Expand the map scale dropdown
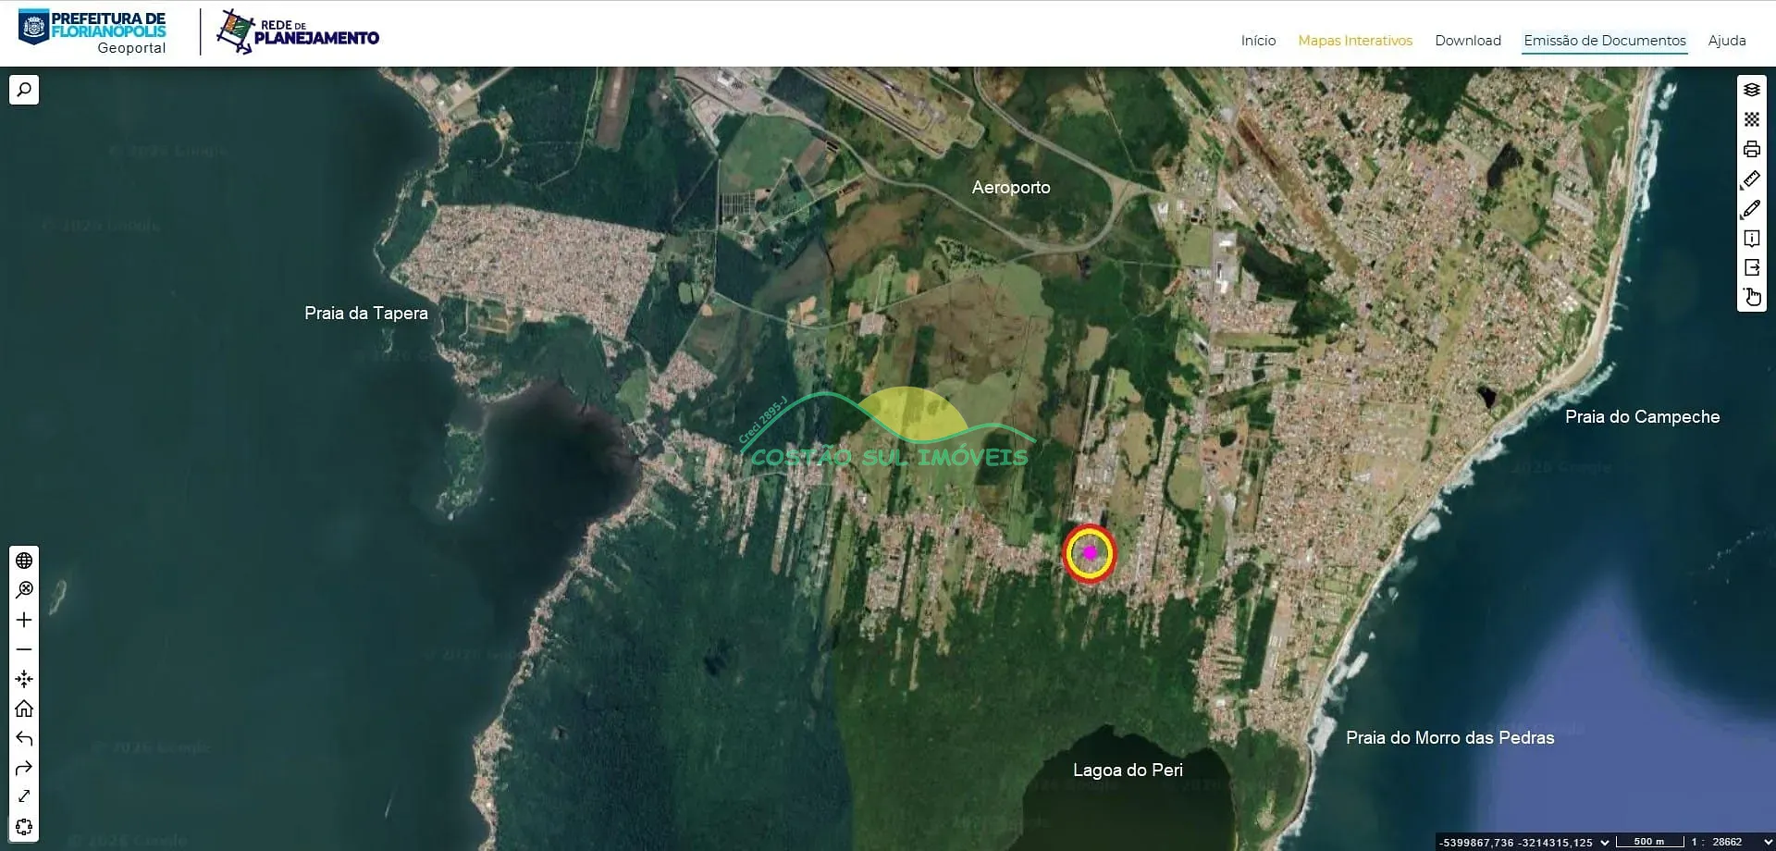Image resolution: width=1776 pixels, height=851 pixels. tap(1769, 843)
